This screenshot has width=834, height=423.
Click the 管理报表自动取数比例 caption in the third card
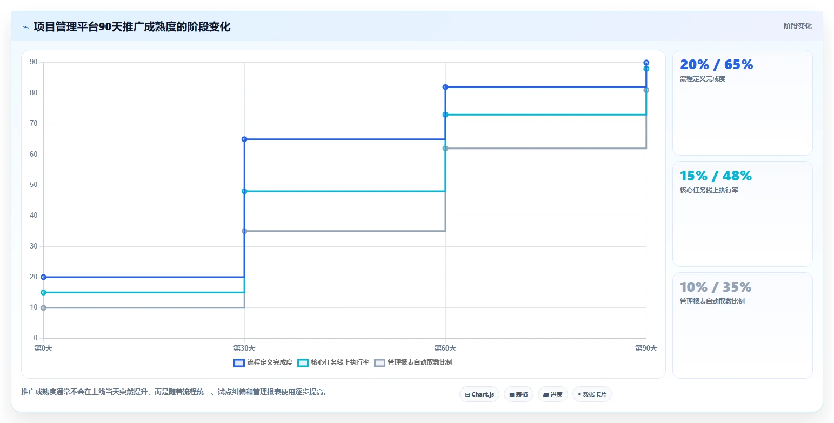point(712,301)
